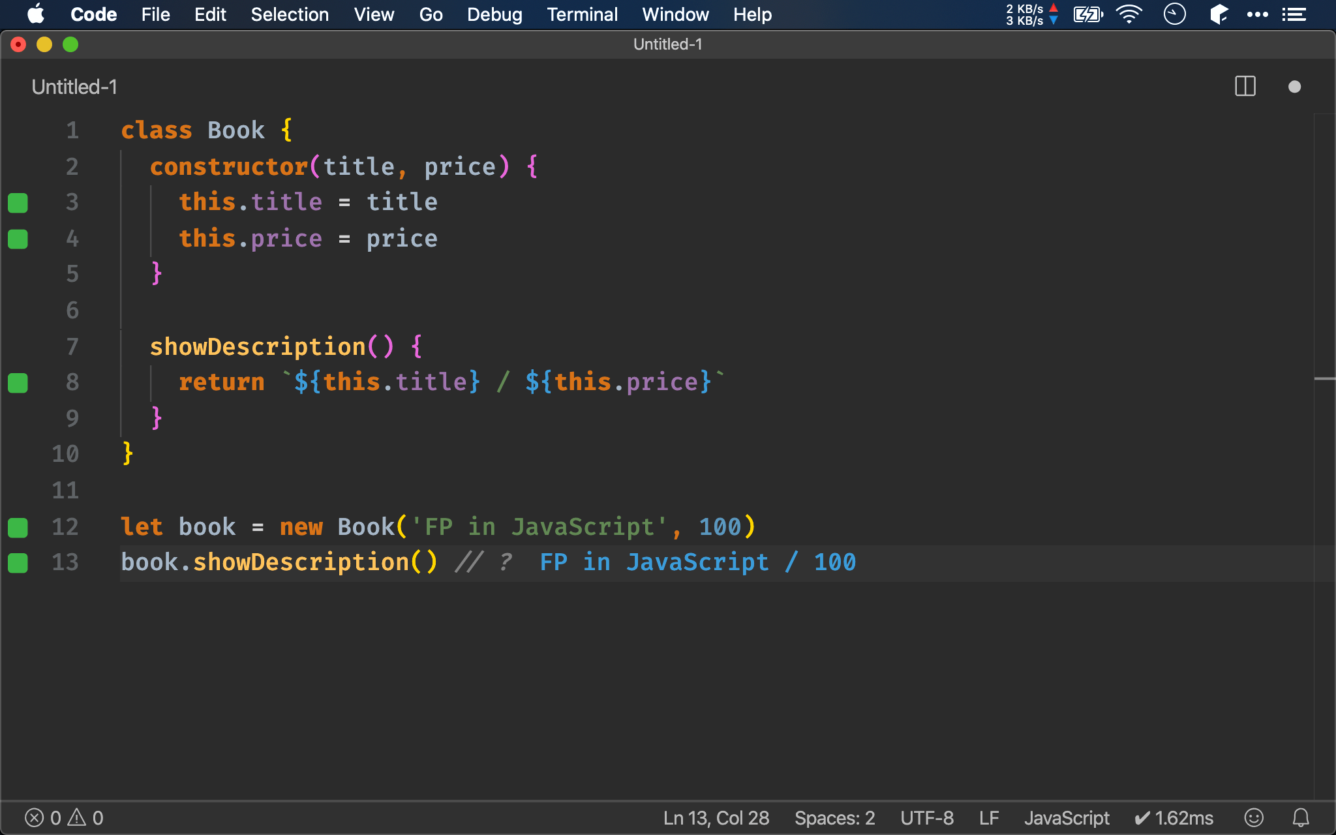
Task: Click the minimap scrollbar at right edge
Action: (x=1324, y=378)
